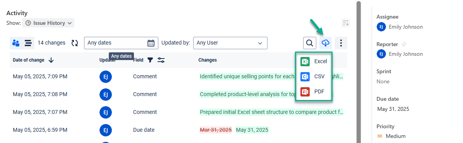Open the Field column settings sliders icon
Viewport: 463px width, 143px height.
(161, 60)
